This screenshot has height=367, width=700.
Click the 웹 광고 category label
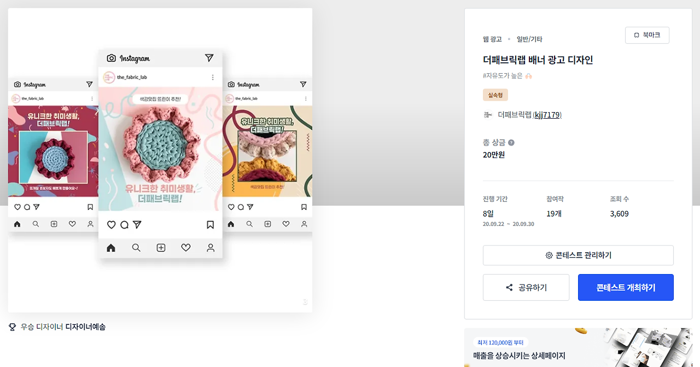(492, 39)
